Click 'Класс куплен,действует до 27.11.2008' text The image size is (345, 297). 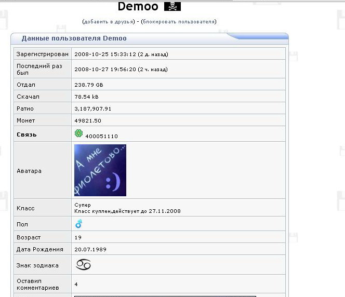[x=127, y=211]
